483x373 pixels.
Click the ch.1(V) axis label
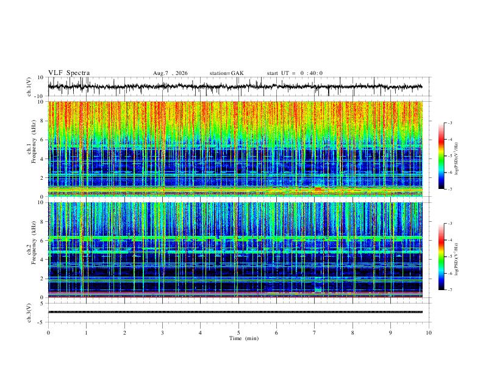click(29, 87)
